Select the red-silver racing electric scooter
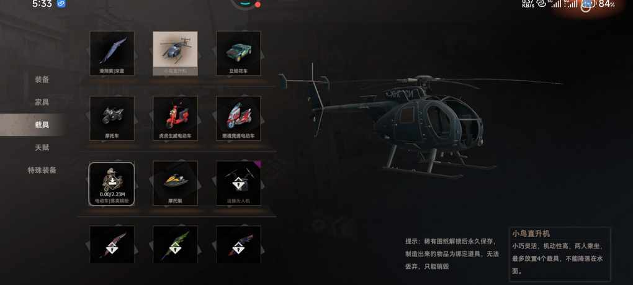 [238, 118]
